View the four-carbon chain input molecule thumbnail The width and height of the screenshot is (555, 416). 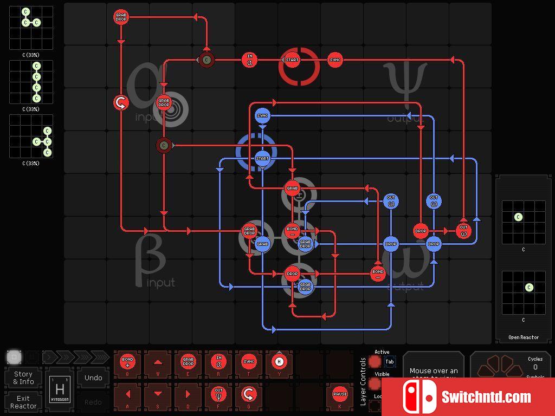(x=31, y=82)
